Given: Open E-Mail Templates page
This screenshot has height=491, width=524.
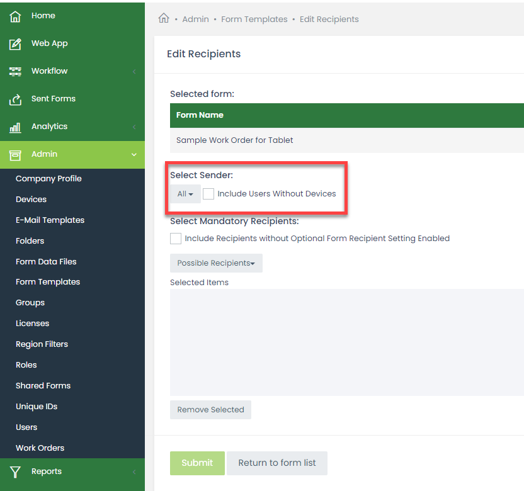Looking at the screenshot, I should pos(50,220).
